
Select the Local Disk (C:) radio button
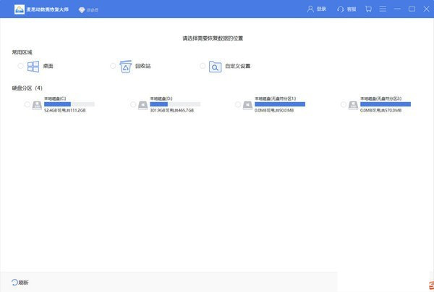(27, 105)
